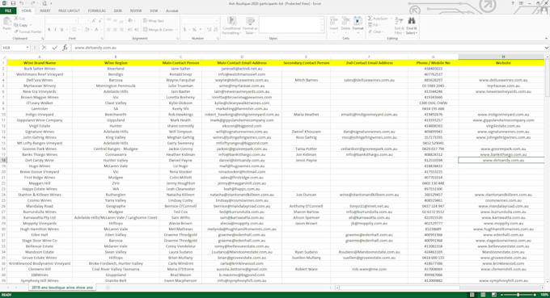Switch to Page Layout view in status bar
Viewport: 550px width, 298px height.
pos(483,295)
